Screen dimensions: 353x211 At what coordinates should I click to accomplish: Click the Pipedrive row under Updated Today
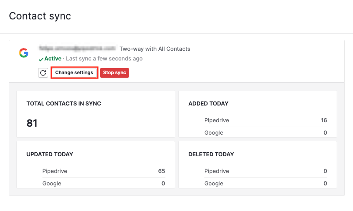pyautogui.click(x=104, y=171)
